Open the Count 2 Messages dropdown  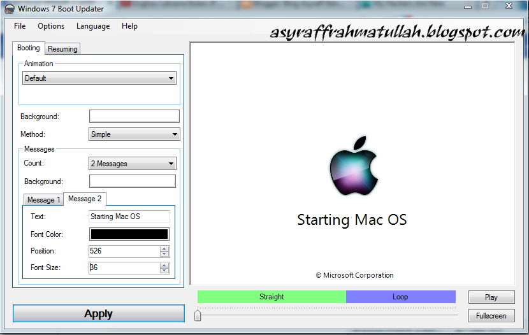pos(133,164)
